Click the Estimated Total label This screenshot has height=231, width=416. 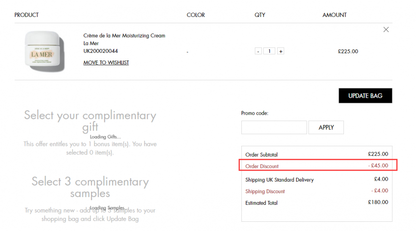(x=261, y=203)
